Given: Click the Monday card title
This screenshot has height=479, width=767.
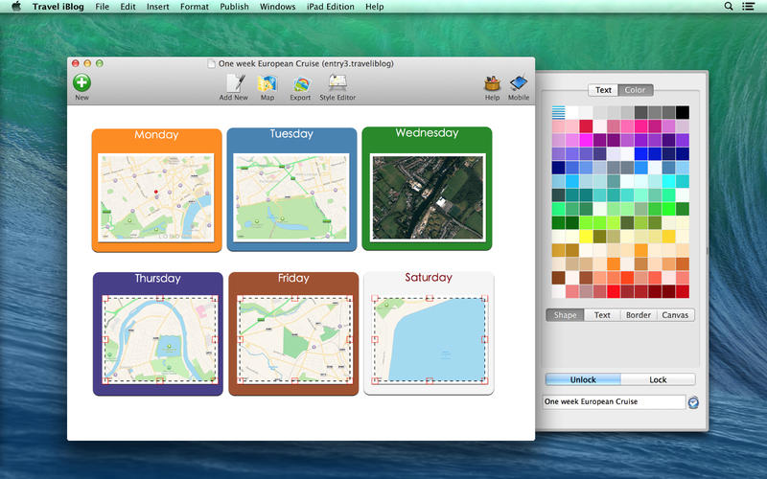Looking at the screenshot, I should pos(156,135).
